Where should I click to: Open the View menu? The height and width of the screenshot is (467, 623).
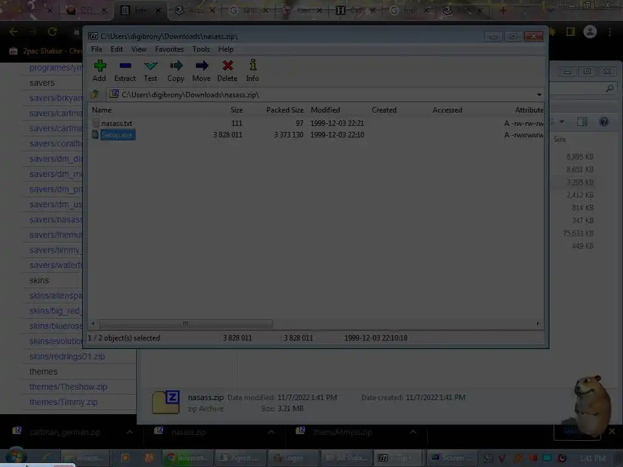coord(139,49)
